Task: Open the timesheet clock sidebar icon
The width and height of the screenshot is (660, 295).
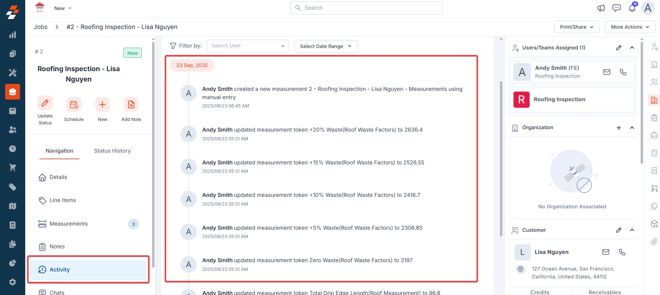Action: (x=12, y=149)
